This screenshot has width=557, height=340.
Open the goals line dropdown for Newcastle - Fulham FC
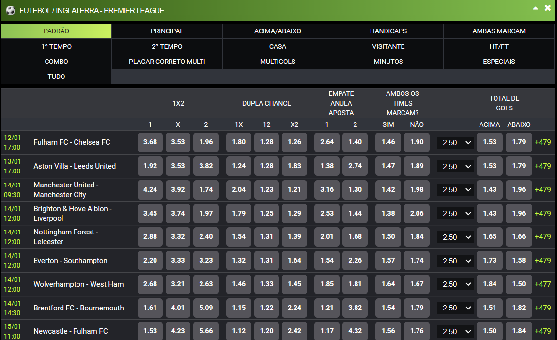[456, 331]
